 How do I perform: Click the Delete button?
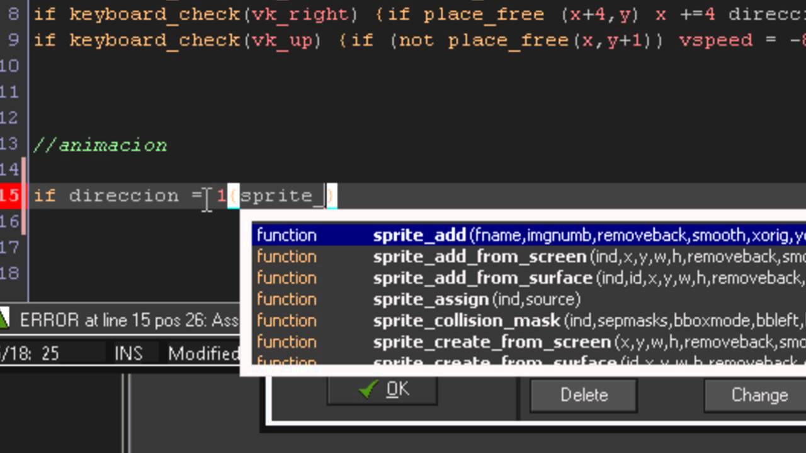584,395
